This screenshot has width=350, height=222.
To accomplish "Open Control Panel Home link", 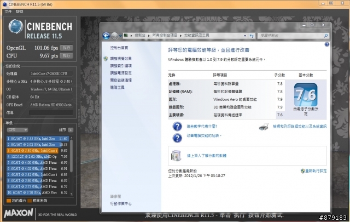I will click(x=119, y=48).
